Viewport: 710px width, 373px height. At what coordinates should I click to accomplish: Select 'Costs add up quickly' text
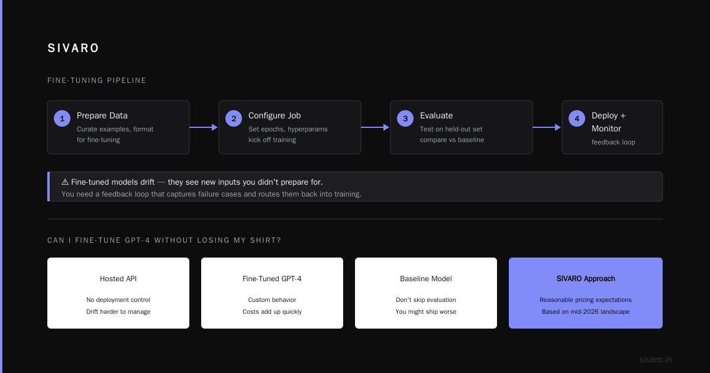tap(272, 311)
